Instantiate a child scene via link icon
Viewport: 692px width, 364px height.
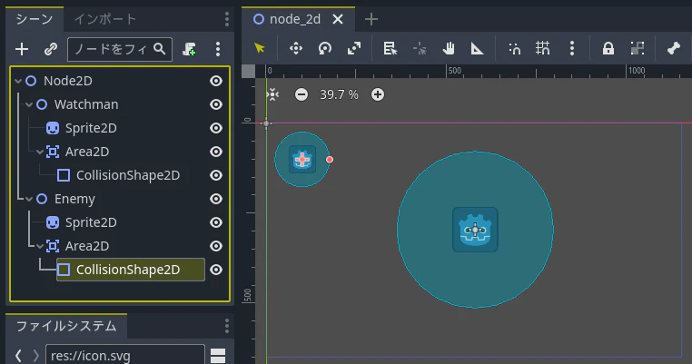(x=51, y=49)
